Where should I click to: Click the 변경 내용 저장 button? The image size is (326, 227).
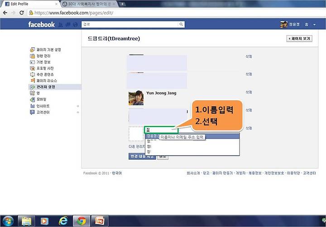pyautogui.click(x=142, y=156)
